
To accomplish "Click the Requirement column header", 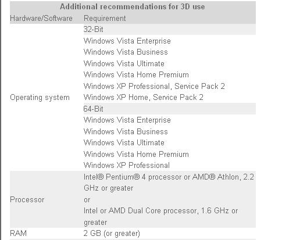I will click(x=105, y=18).
